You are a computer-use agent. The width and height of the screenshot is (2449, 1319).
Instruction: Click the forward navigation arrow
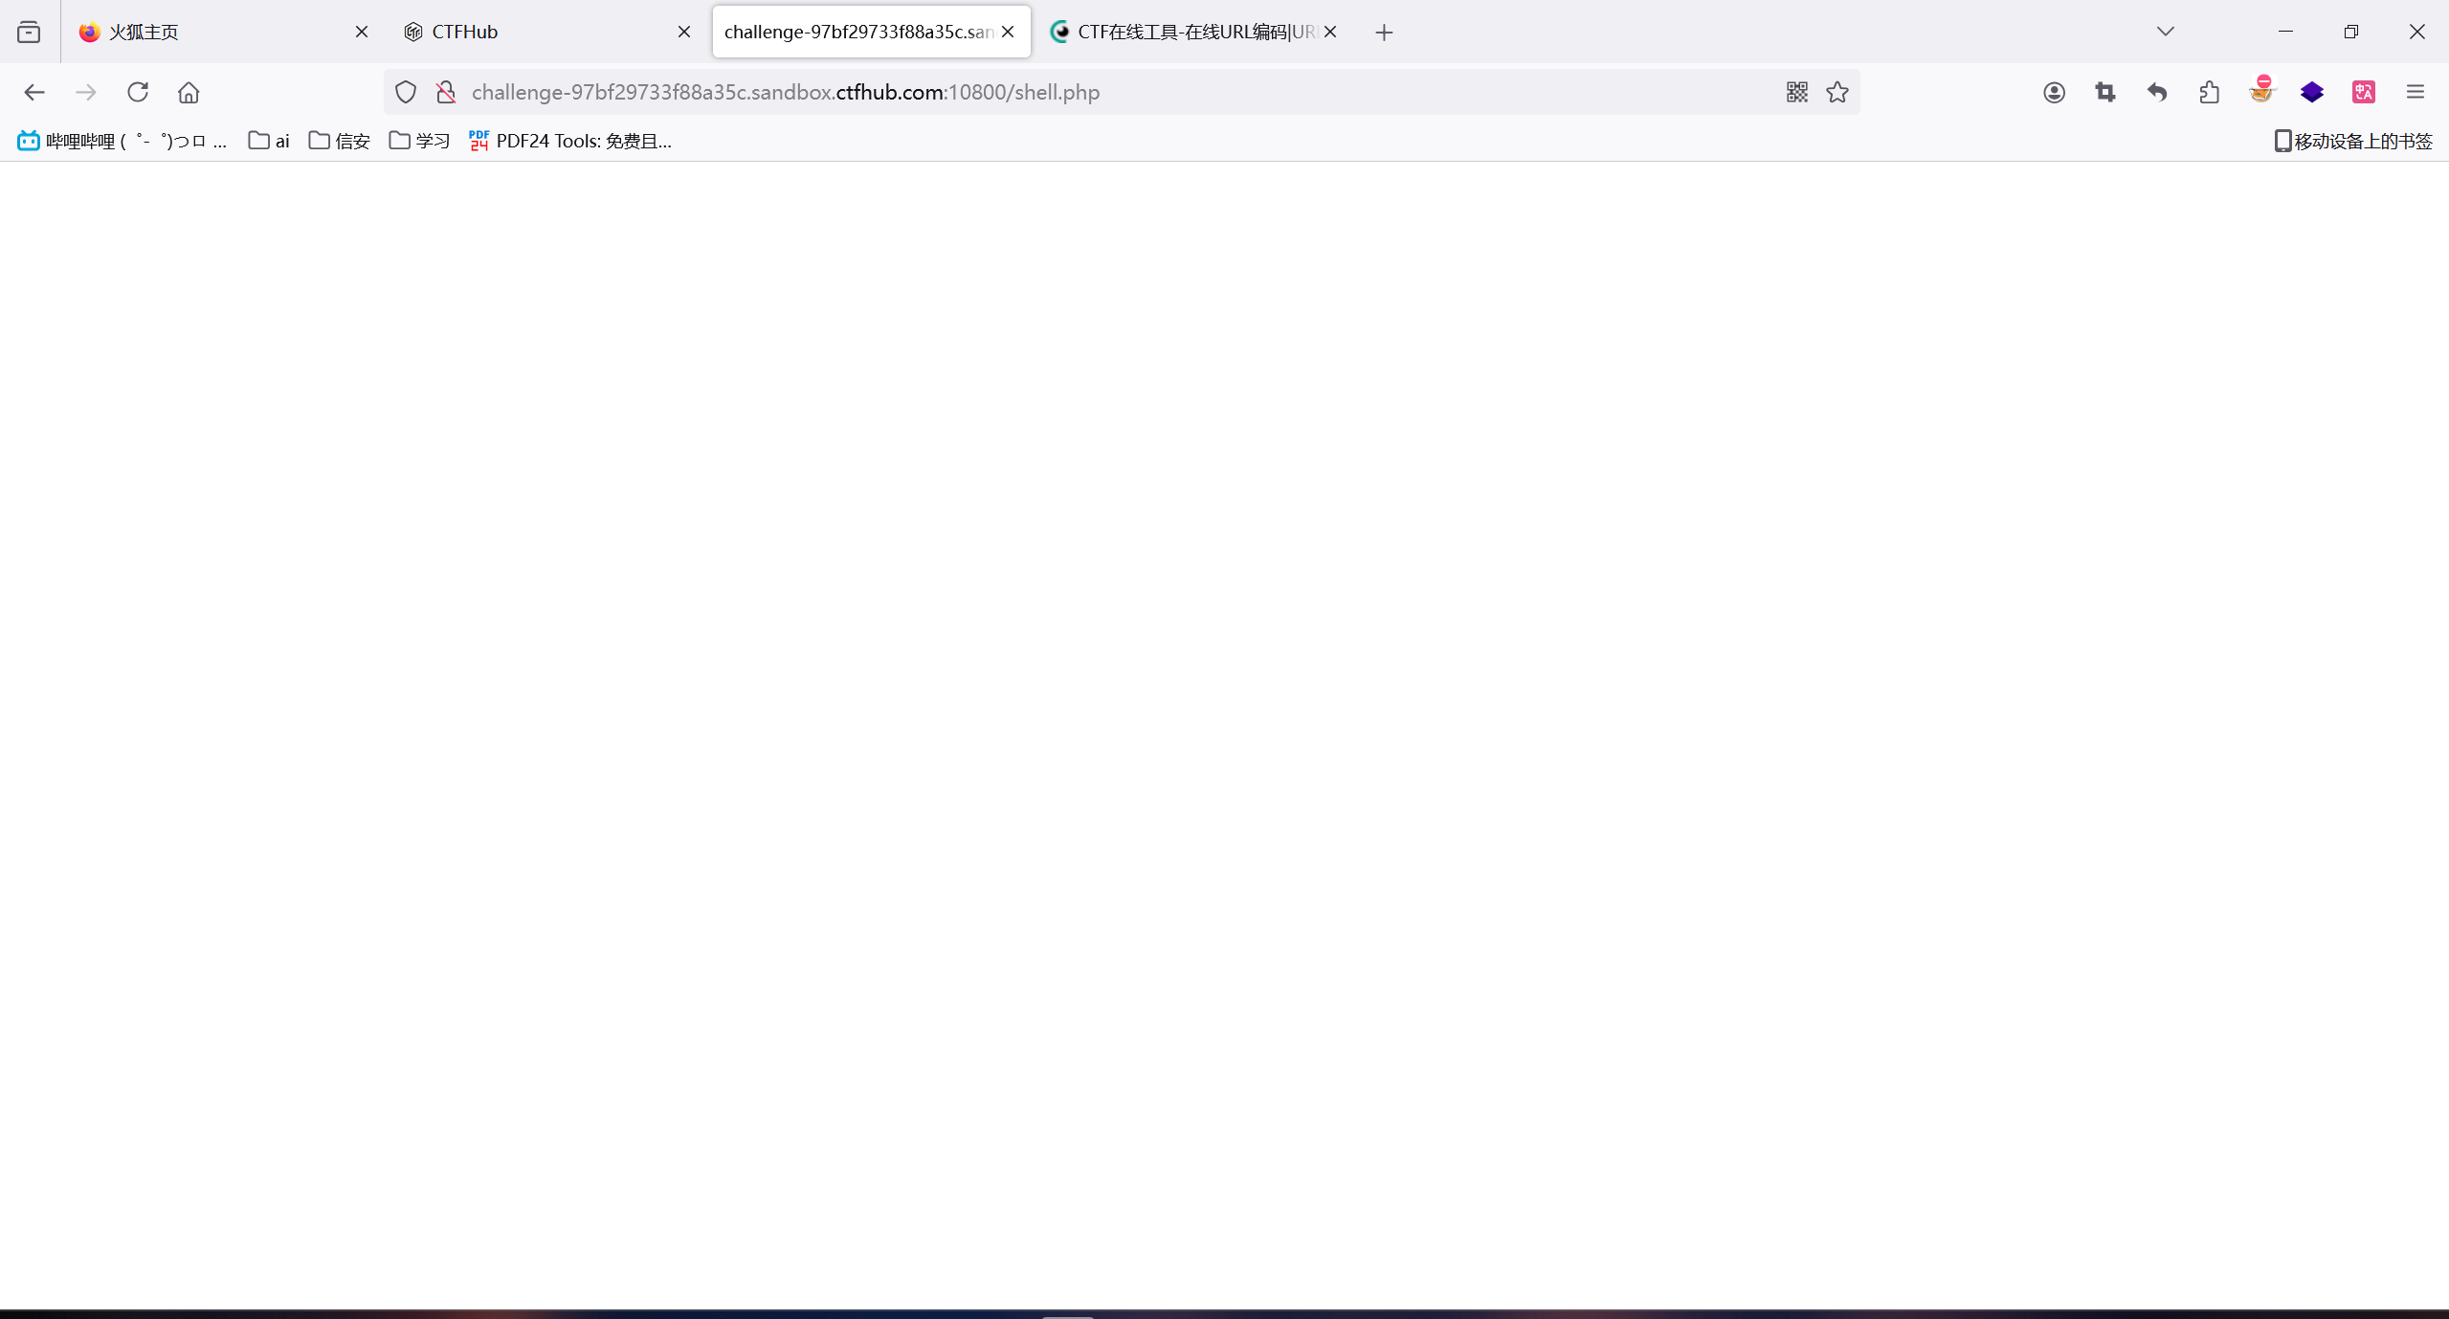[86, 92]
